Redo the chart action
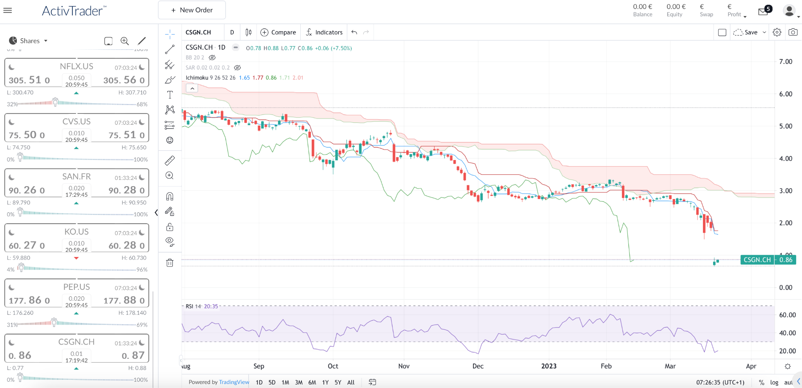The width and height of the screenshot is (802, 388). point(366,32)
